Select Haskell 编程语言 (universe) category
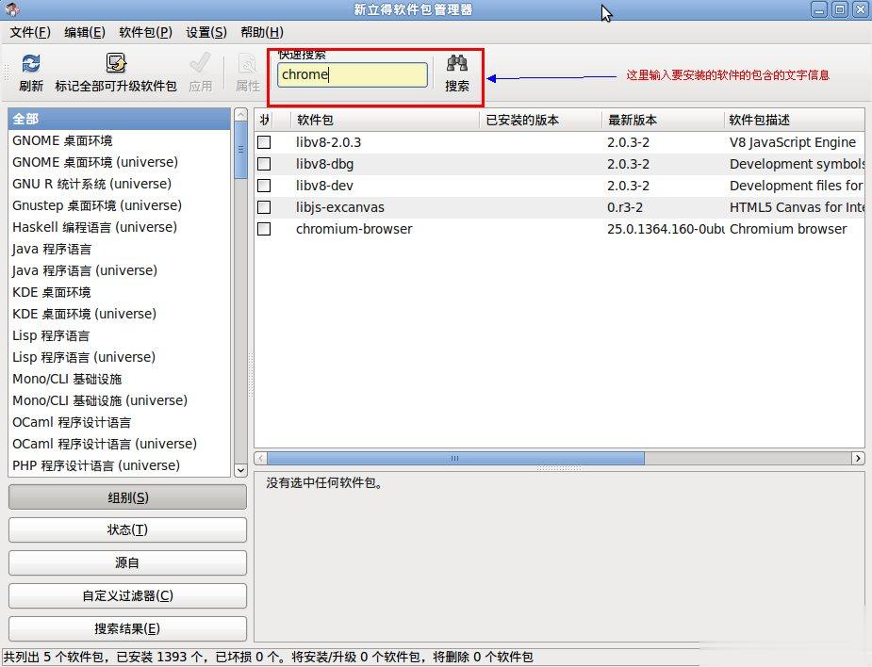Screen dimensions: 872x667 pyautogui.click(x=119, y=227)
